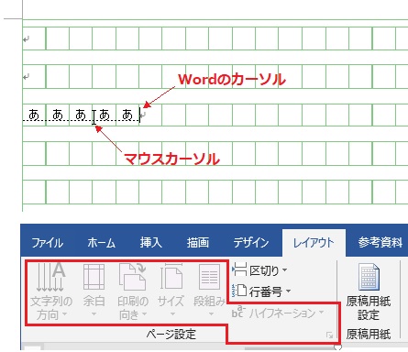Expand the 印刷の向き dropdown arrow

(x=144, y=314)
